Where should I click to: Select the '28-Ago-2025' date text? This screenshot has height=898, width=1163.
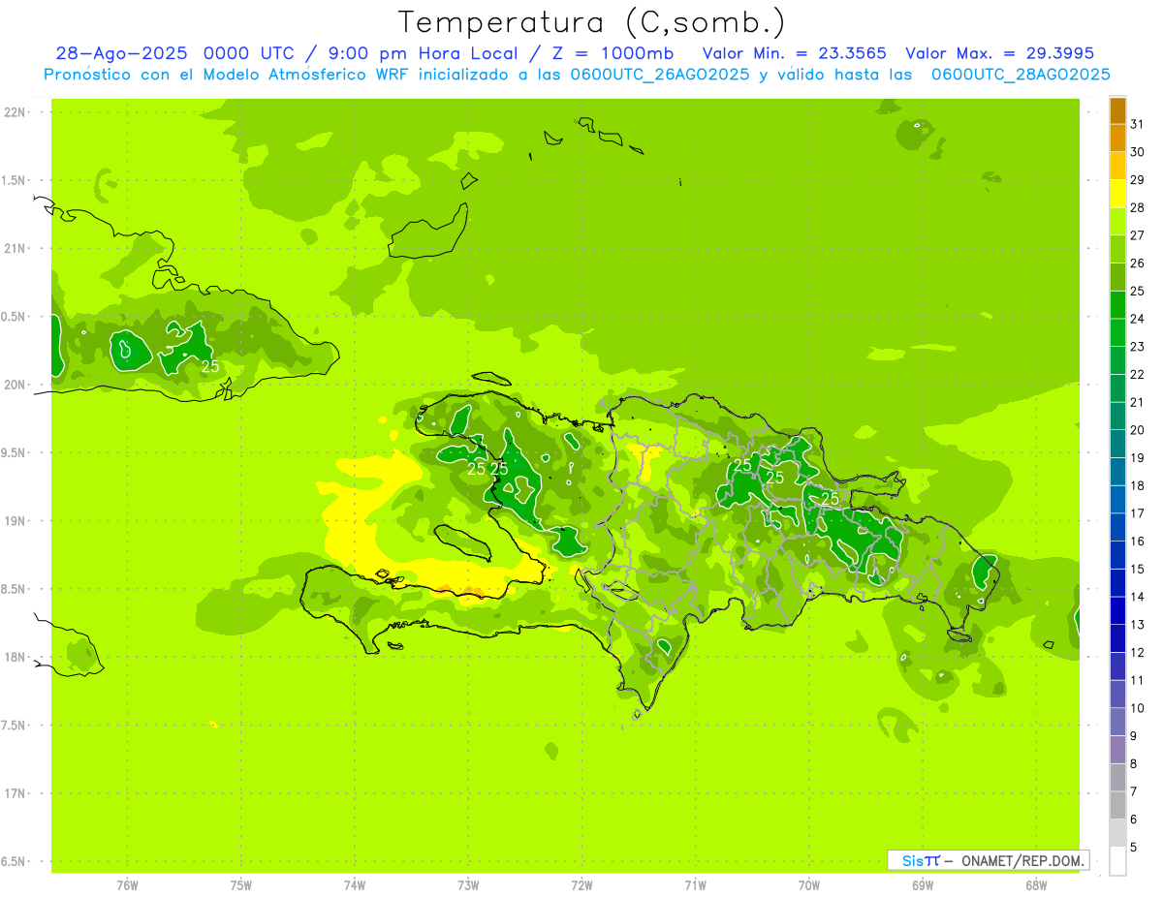pos(121,53)
